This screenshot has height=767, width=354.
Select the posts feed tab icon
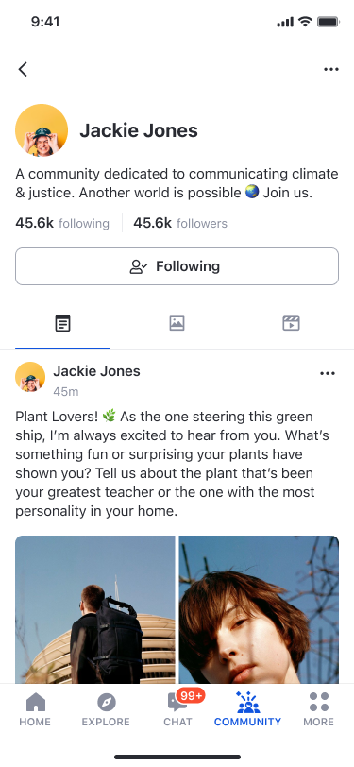pos(62,323)
